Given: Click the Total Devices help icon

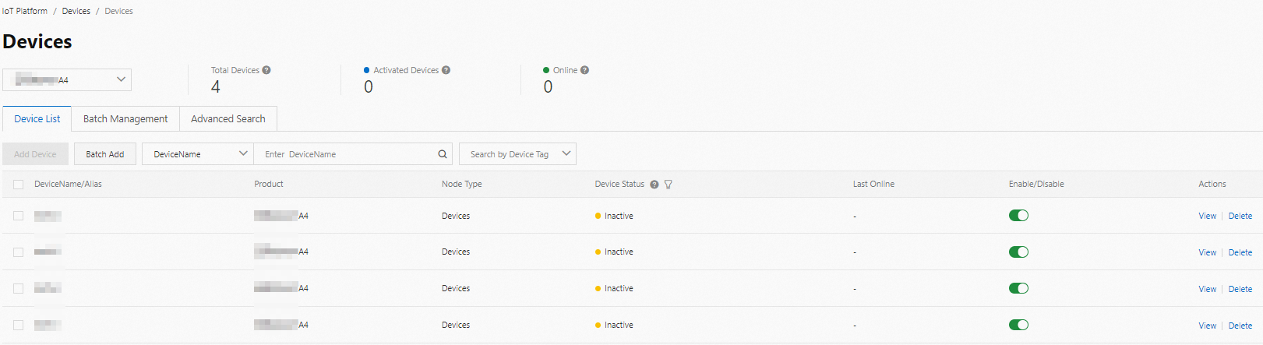Looking at the screenshot, I should click(266, 70).
